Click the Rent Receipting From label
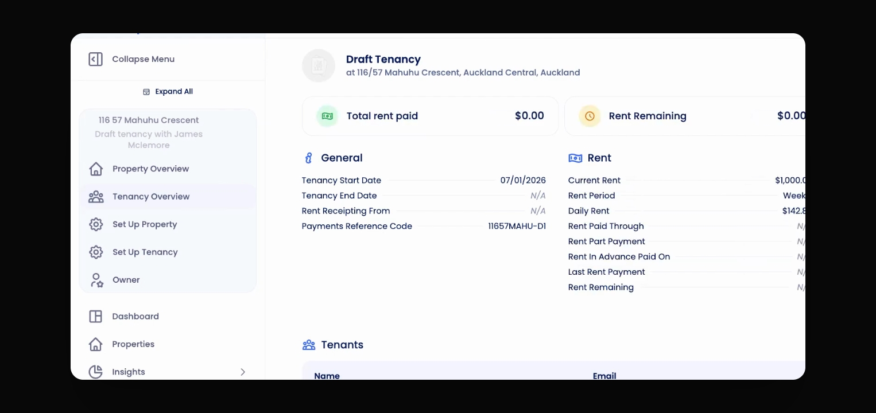Viewport: 876px width, 413px height. pyautogui.click(x=346, y=211)
